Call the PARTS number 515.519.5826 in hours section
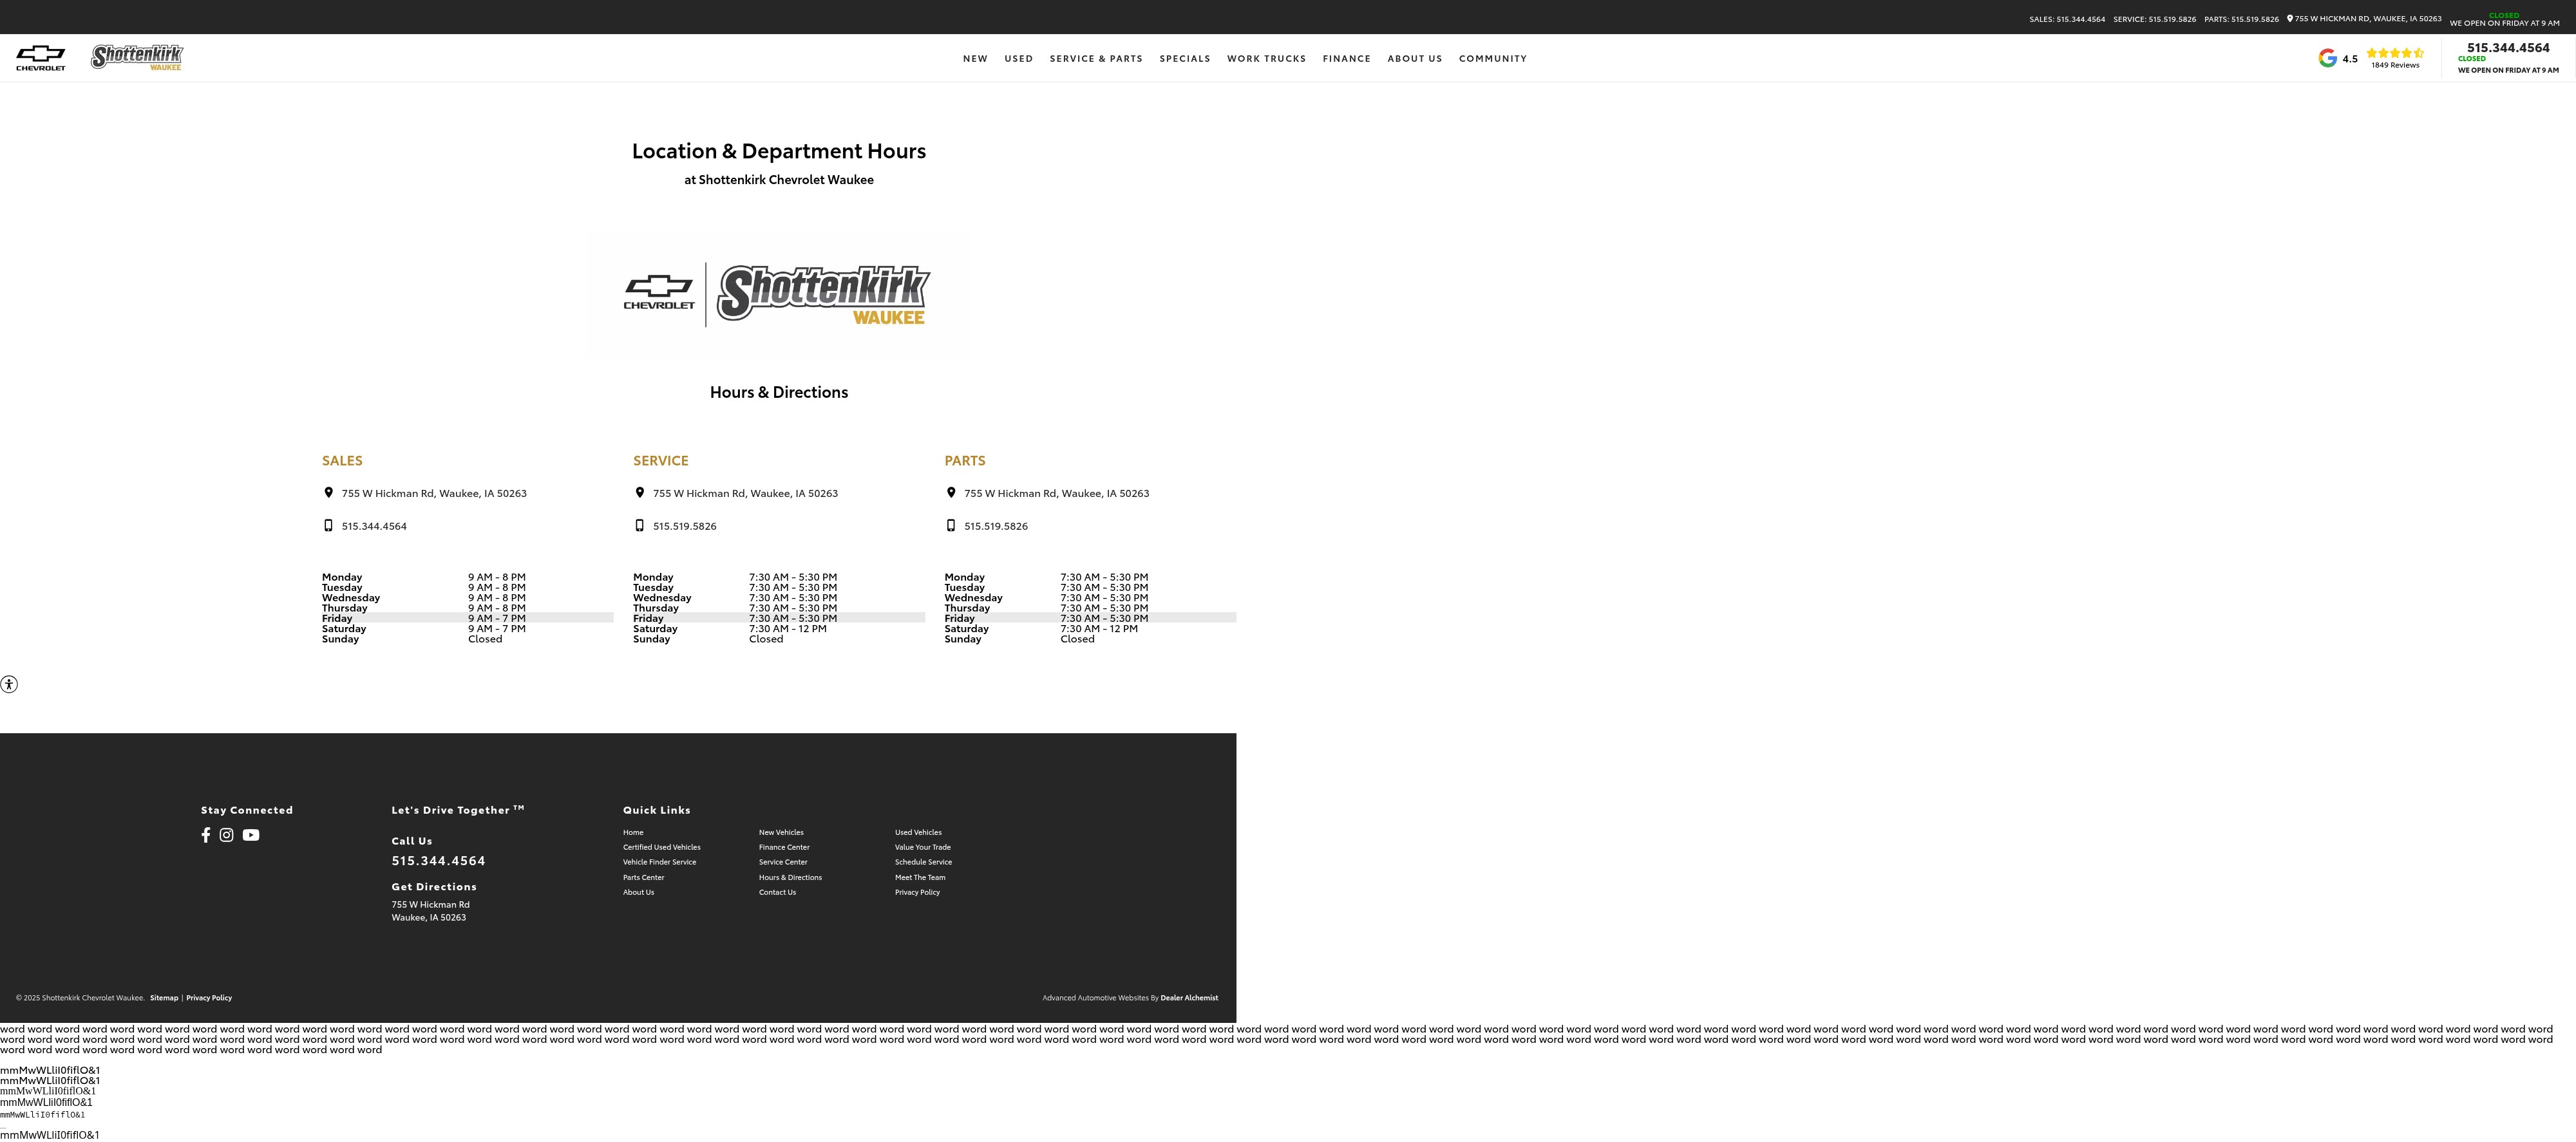2576x1142 pixels. coord(996,526)
